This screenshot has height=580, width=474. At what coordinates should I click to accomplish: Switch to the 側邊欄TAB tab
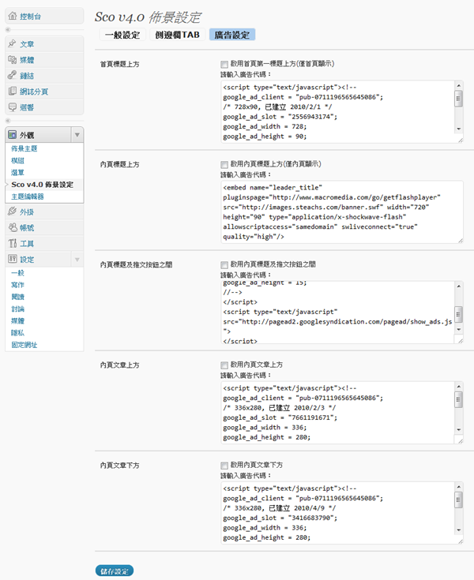177,35
